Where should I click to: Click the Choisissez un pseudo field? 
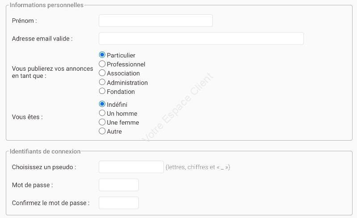point(131,167)
